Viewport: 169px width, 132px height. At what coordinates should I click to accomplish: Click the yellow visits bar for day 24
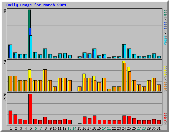point(123,76)
